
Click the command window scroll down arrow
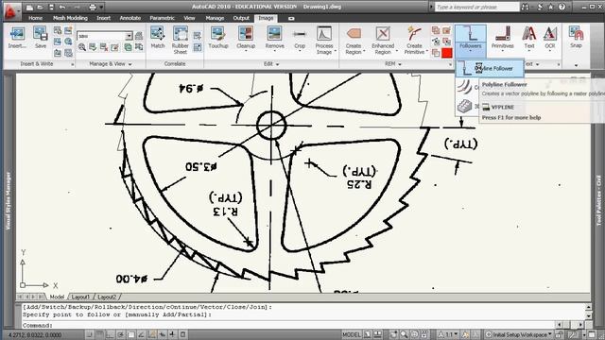click(588, 315)
